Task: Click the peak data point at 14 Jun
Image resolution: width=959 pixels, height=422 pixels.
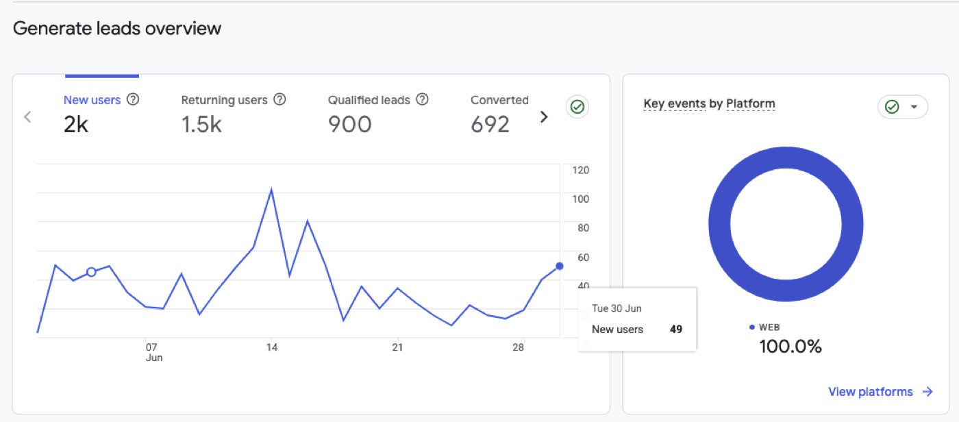Action: [271, 189]
